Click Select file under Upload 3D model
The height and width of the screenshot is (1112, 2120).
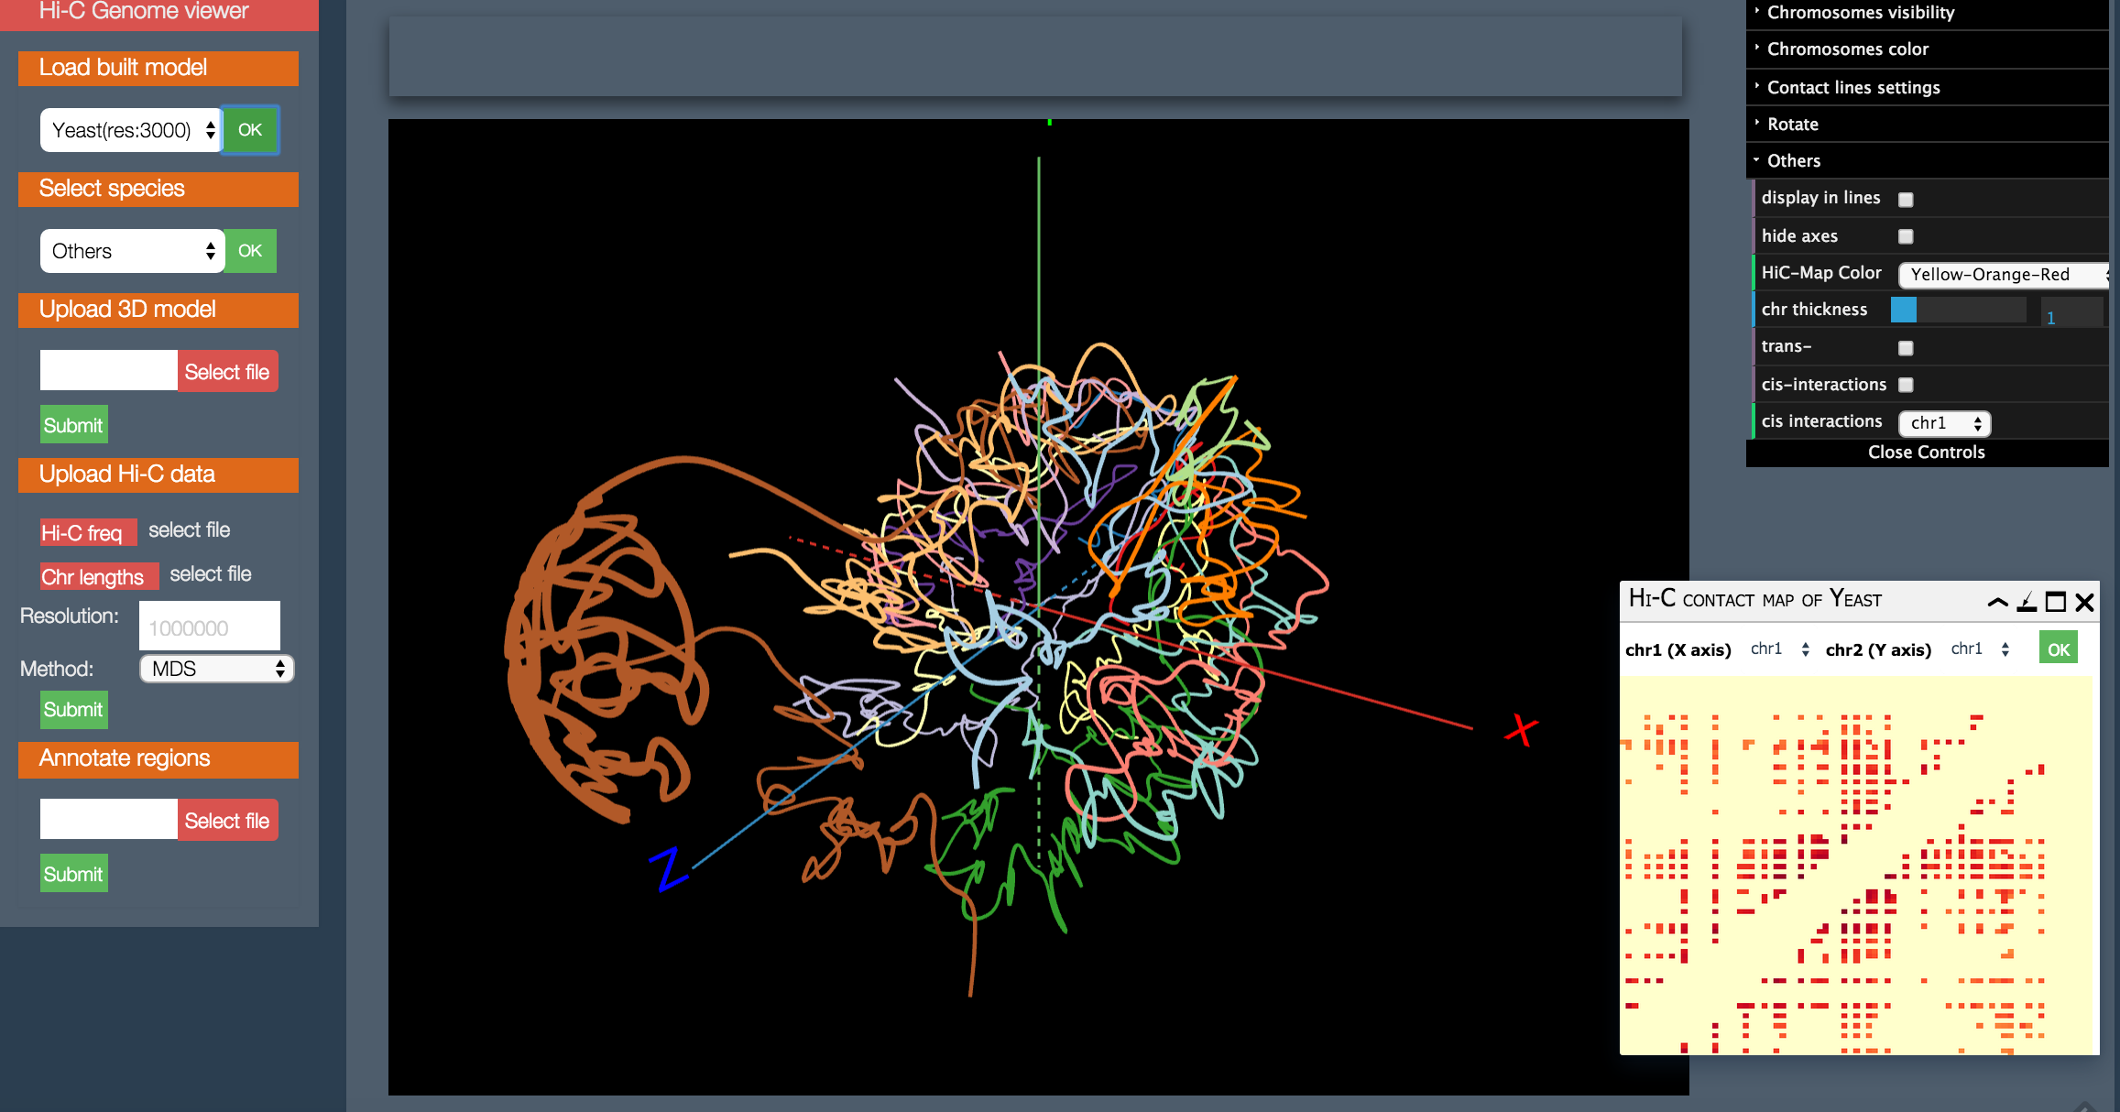[227, 372]
